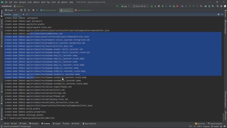
Task: Open the Build tool window button
Action: coord(66,123)
